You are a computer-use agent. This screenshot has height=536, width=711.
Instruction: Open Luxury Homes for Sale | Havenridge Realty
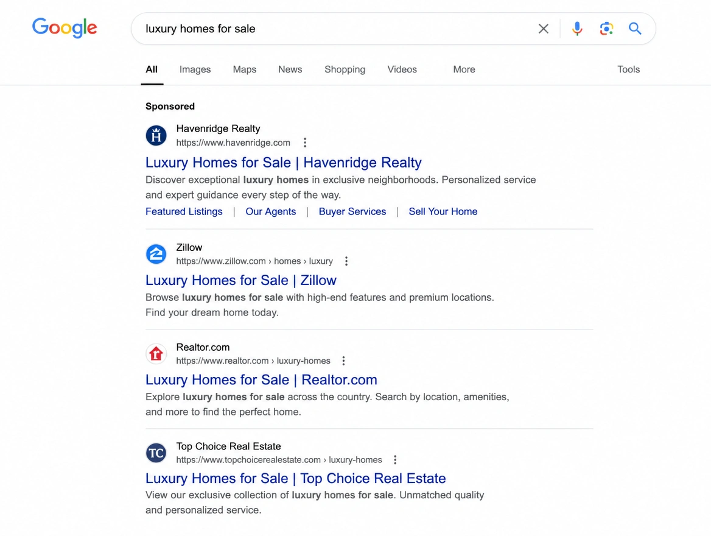(x=284, y=163)
